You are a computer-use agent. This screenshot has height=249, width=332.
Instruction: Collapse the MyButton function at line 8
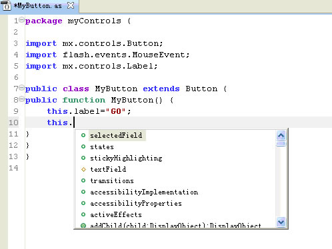21,99
